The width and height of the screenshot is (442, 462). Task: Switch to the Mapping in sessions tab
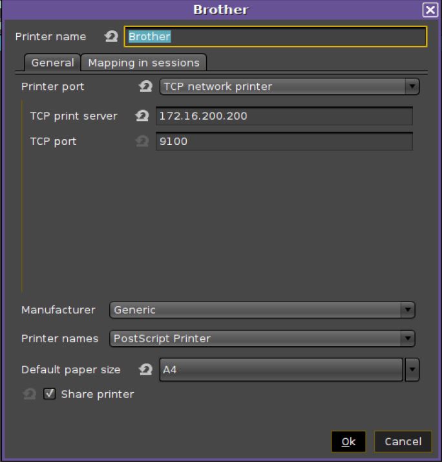143,63
